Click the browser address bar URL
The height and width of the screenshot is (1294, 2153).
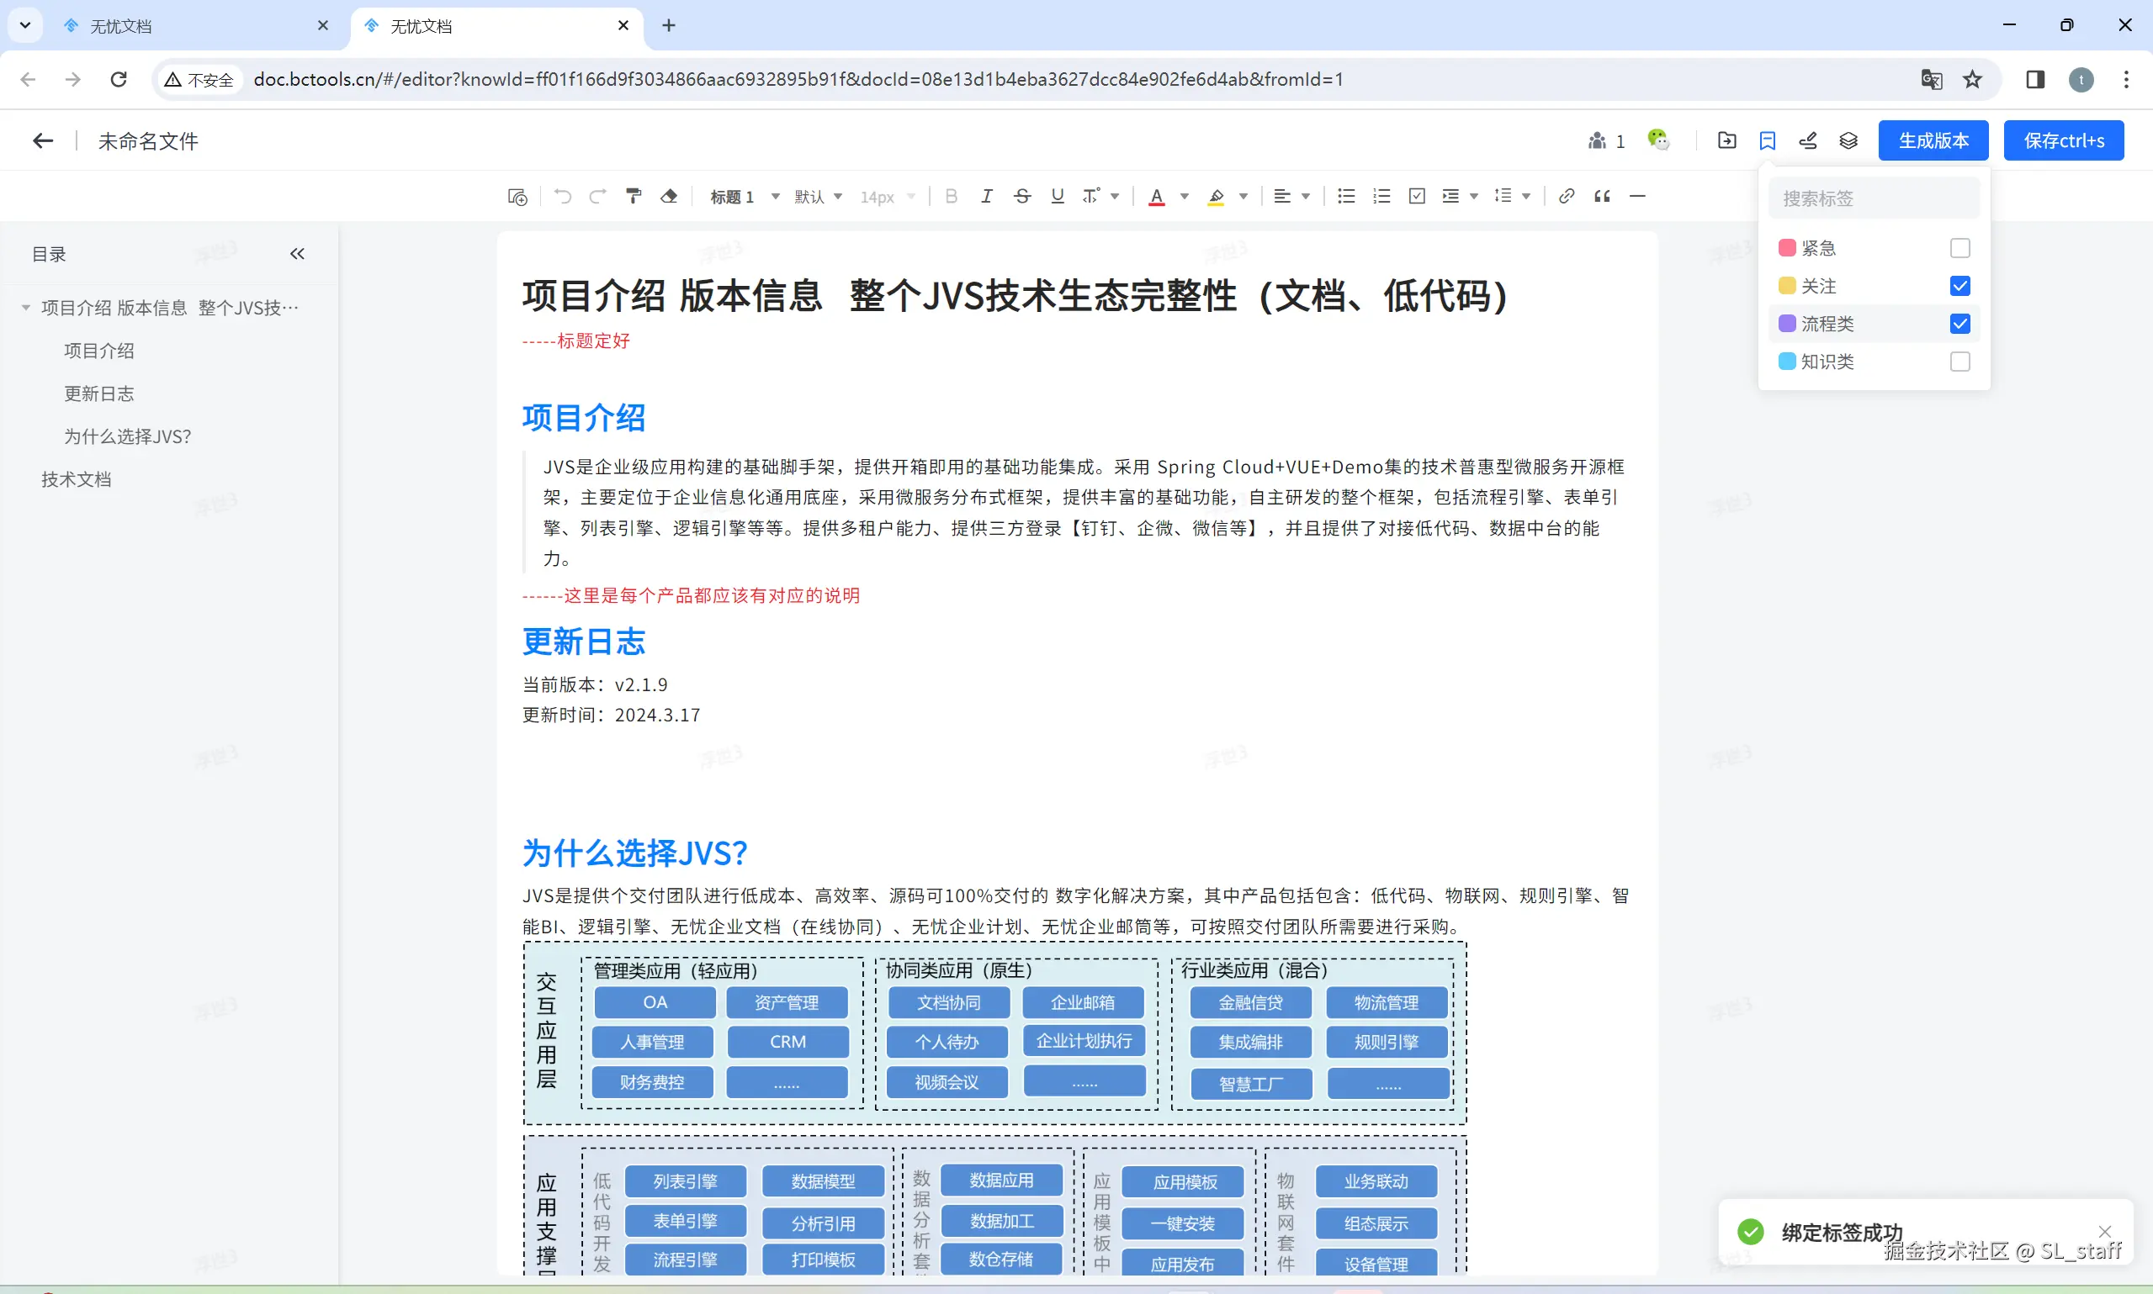[x=798, y=79]
